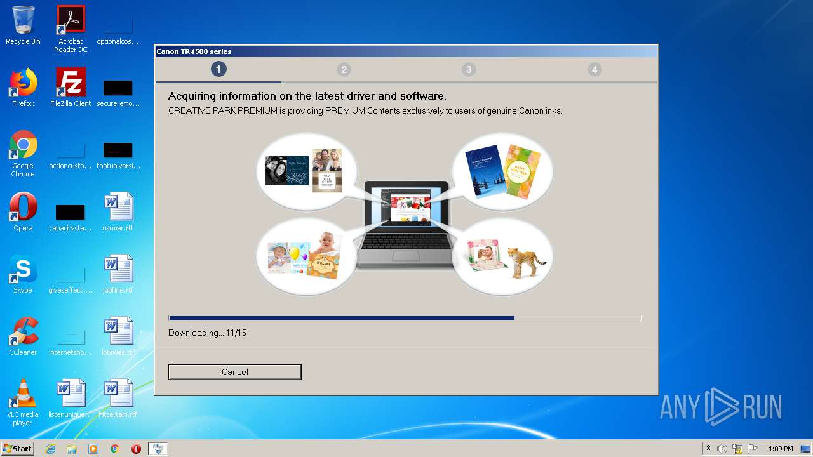Open the volume speaker tray icon
This screenshot has width=813, height=457.
point(722,449)
